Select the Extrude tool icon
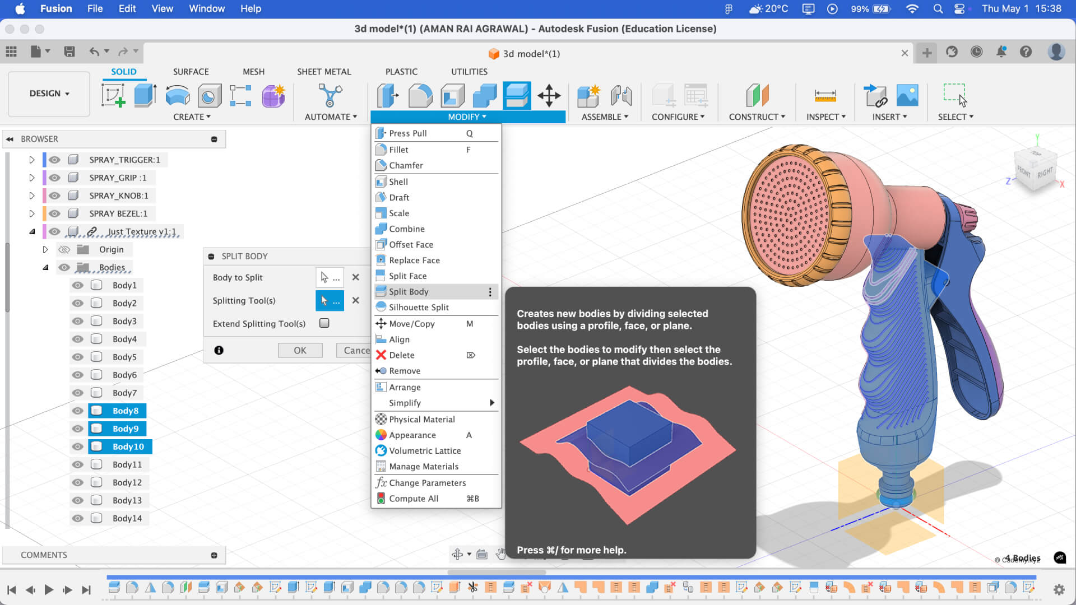Screen dimensions: 1076x605 [x=145, y=95]
